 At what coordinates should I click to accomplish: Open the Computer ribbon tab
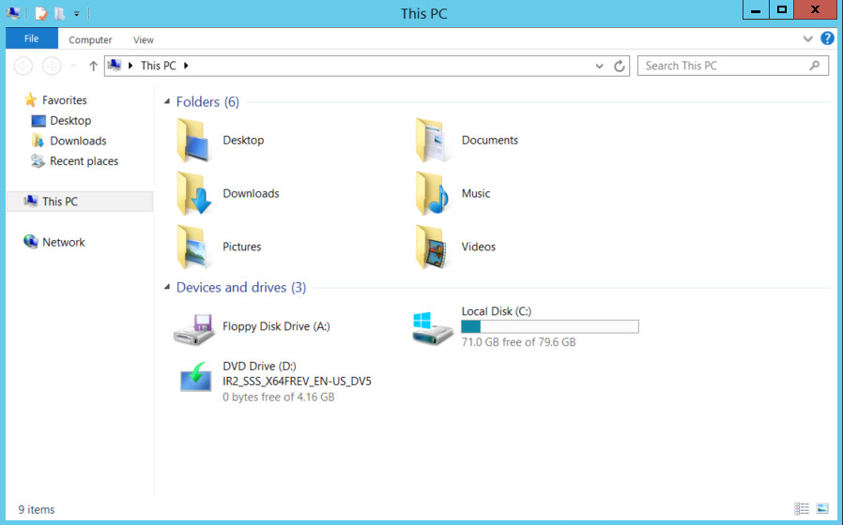point(90,40)
